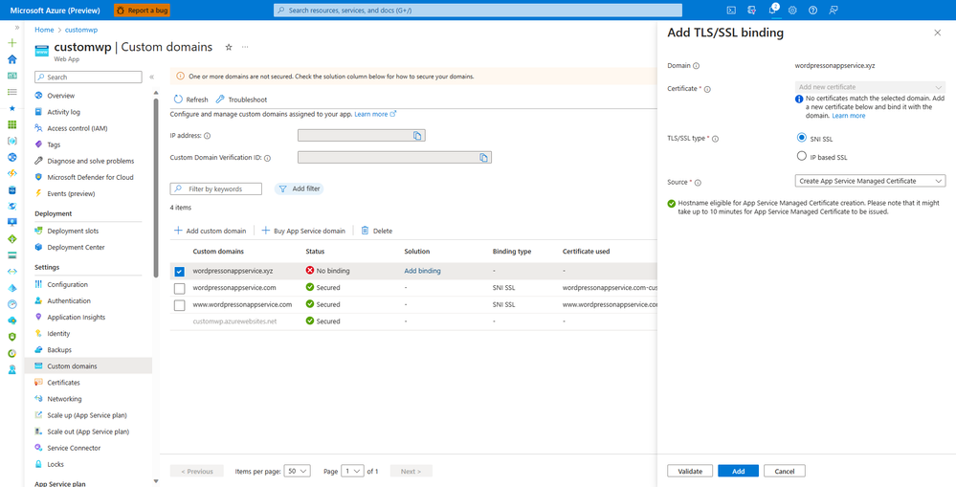Screen dimensions: 956x487
Task: Favorite the customwp page with star
Action: coord(229,47)
